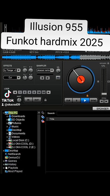Expand the Genres node
The width and height of the screenshot is (110, 196).
[x=4, y=161]
